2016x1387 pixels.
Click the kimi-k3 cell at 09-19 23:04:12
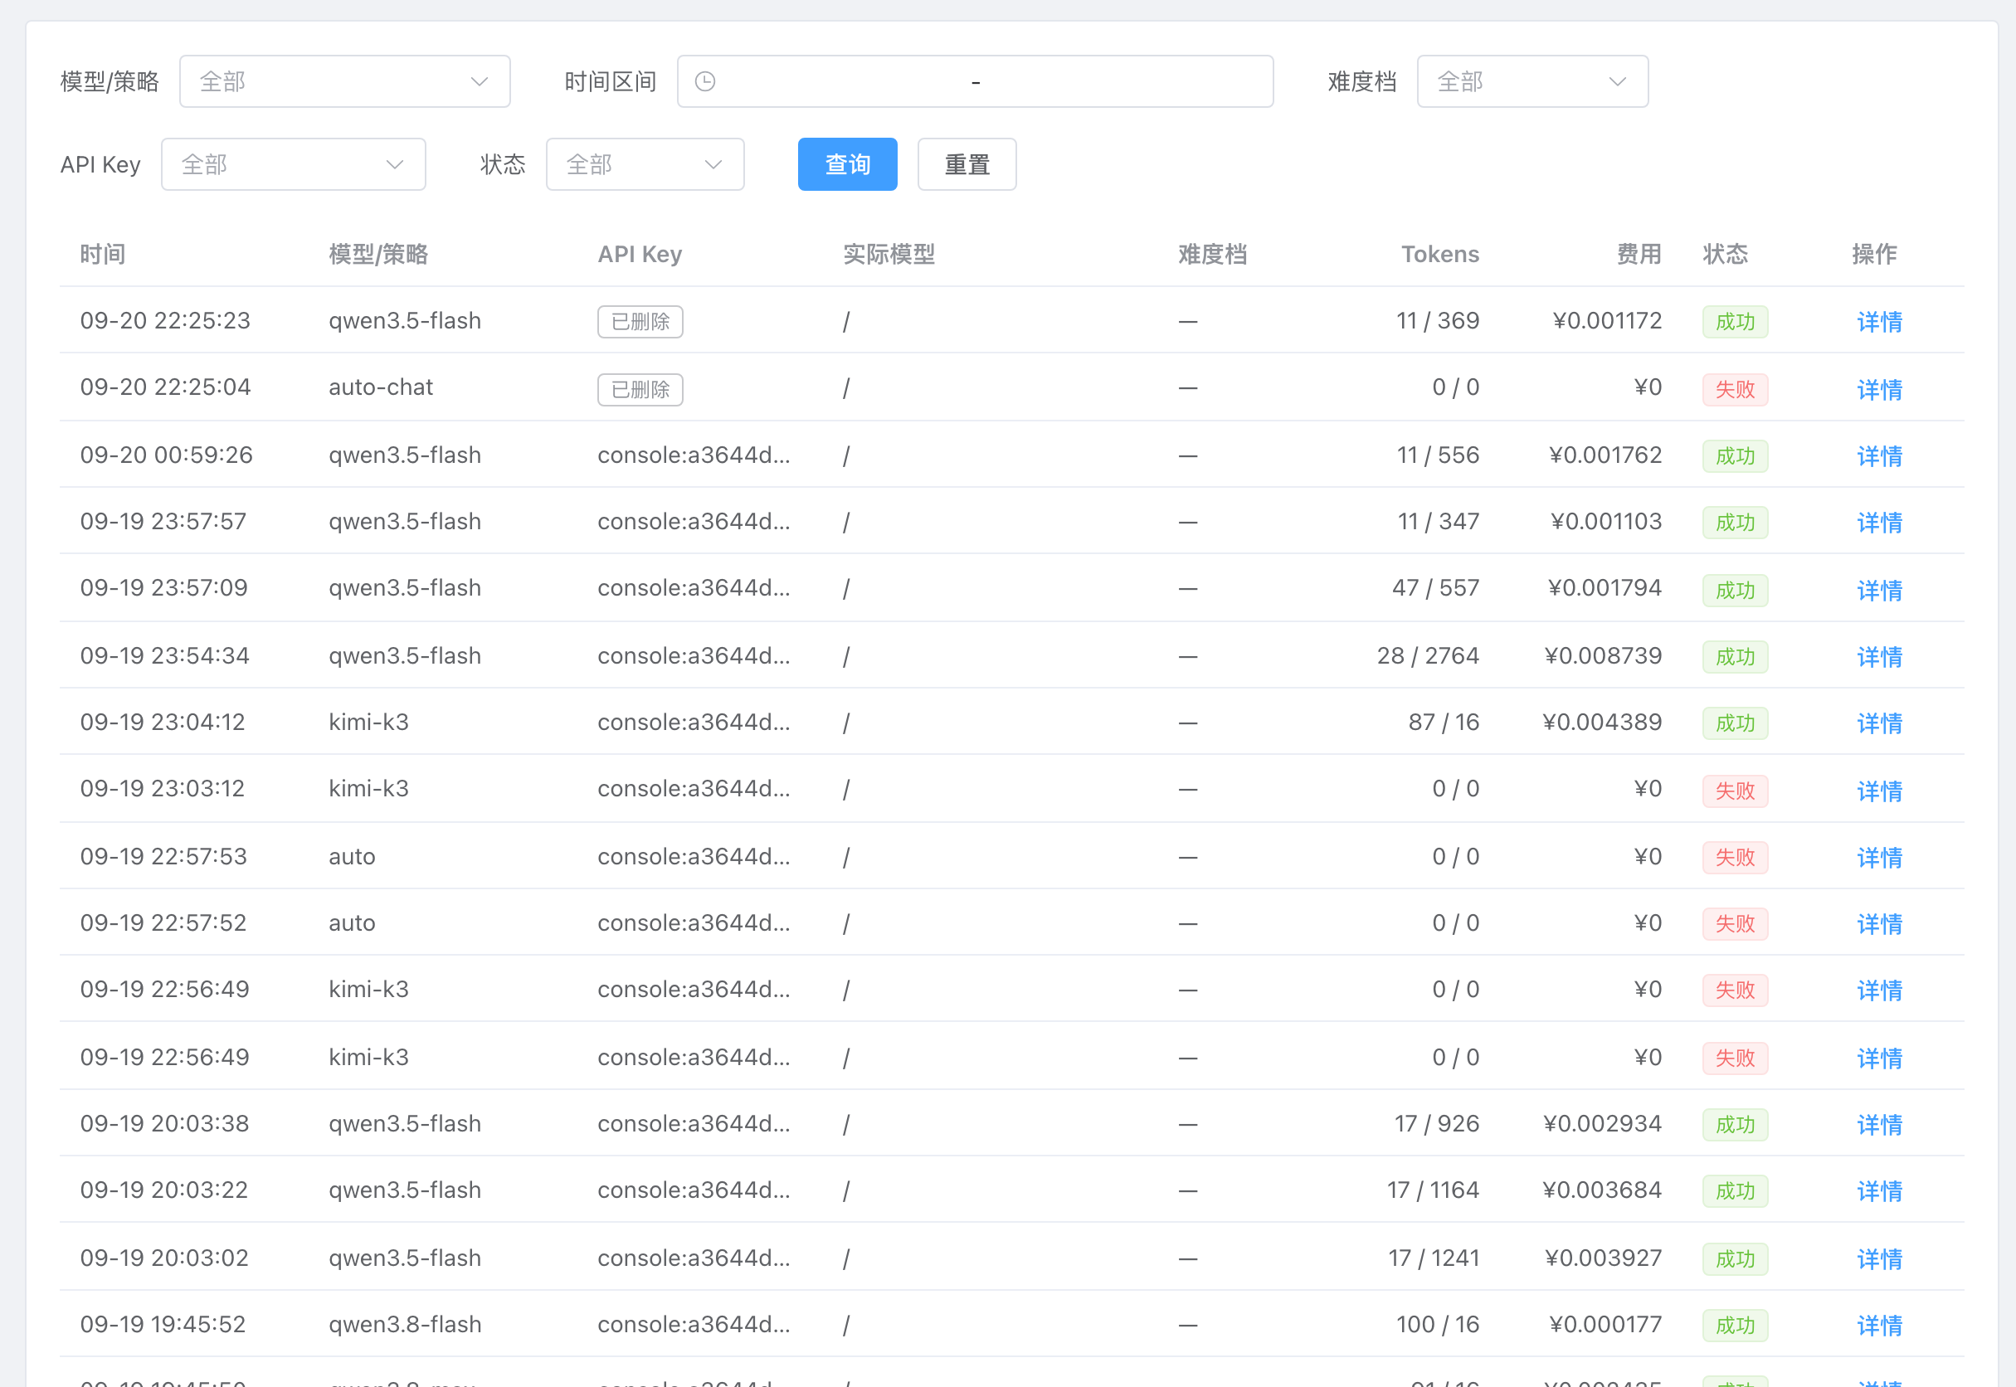pos(368,722)
